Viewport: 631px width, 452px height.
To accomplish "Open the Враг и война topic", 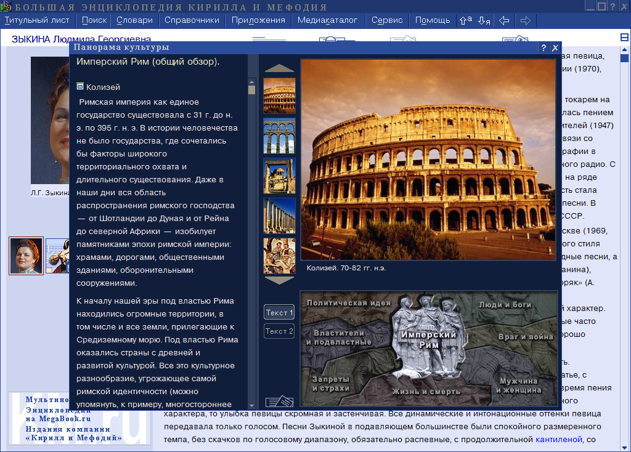I will (x=526, y=337).
